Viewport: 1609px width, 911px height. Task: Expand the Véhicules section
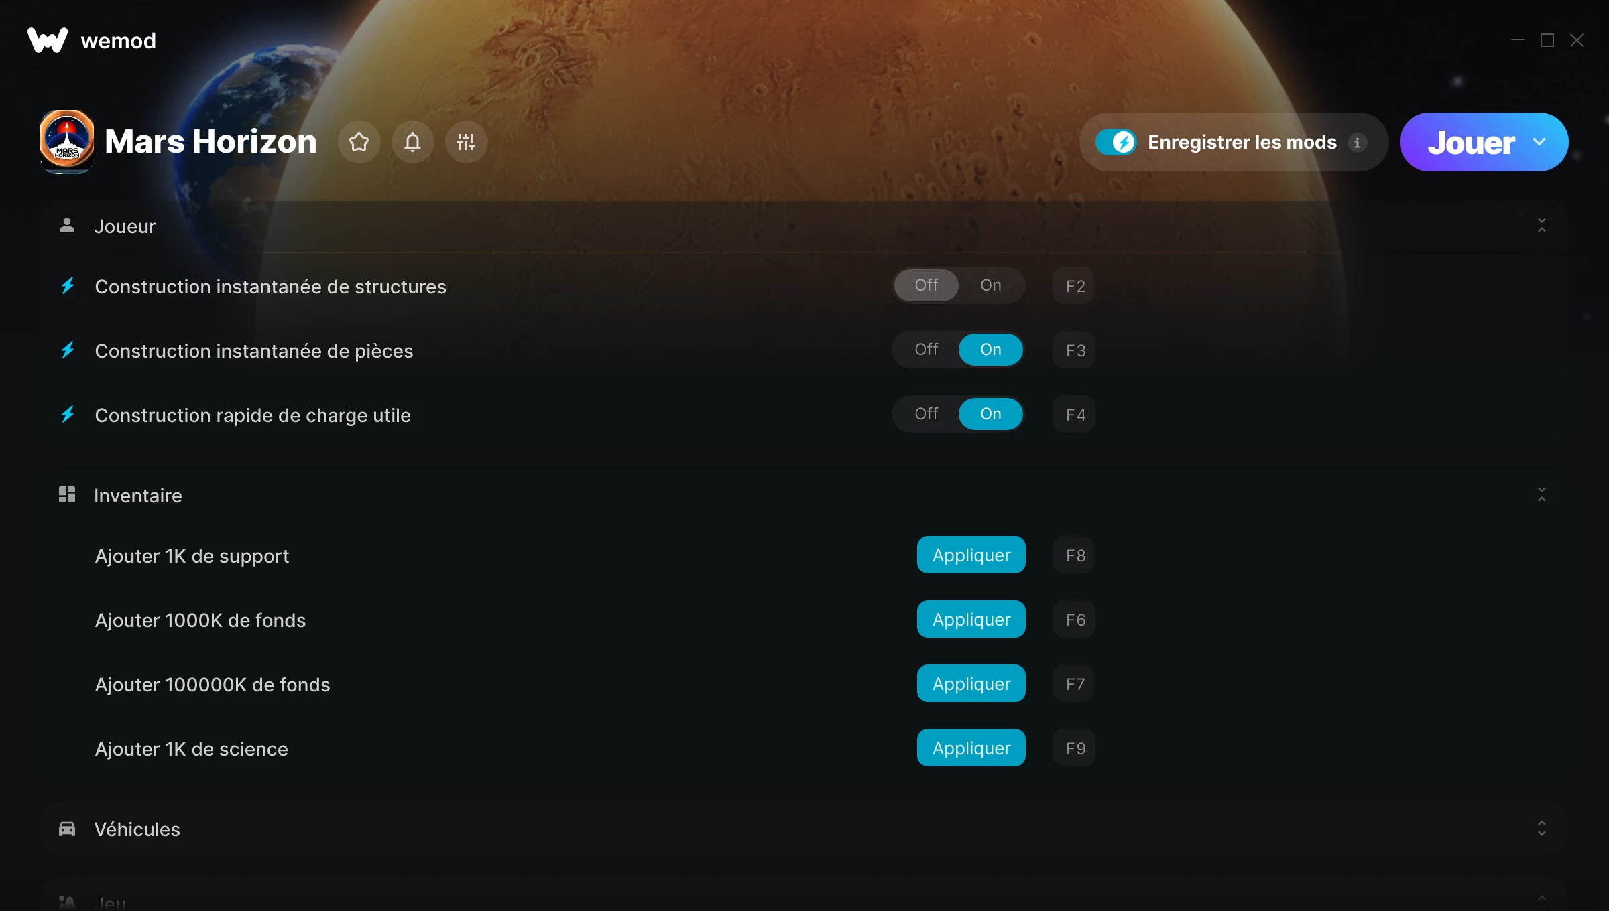click(x=1541, y=829)
